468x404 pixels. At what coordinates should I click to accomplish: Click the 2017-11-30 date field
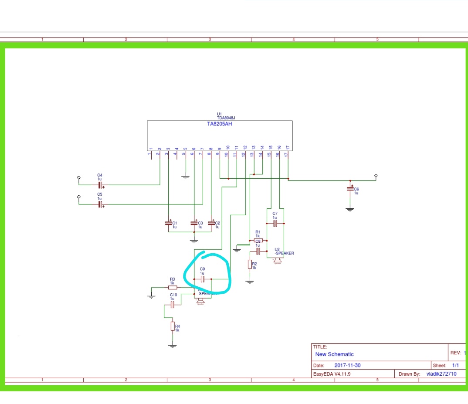[347, 365]
